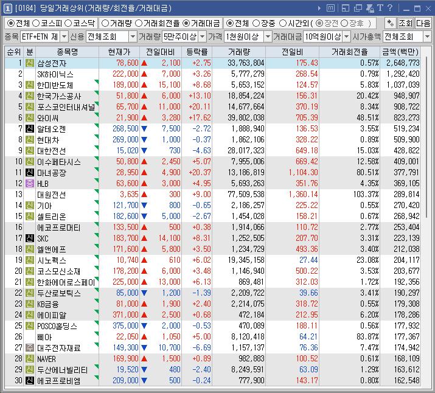This screenshot has width=435, height=393.
Task: Sort by the 순위 column header
Action: coord(14,52)
